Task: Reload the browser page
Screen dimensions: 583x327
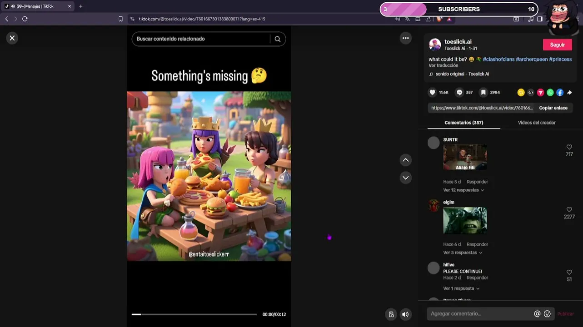Action: [25, 19]
